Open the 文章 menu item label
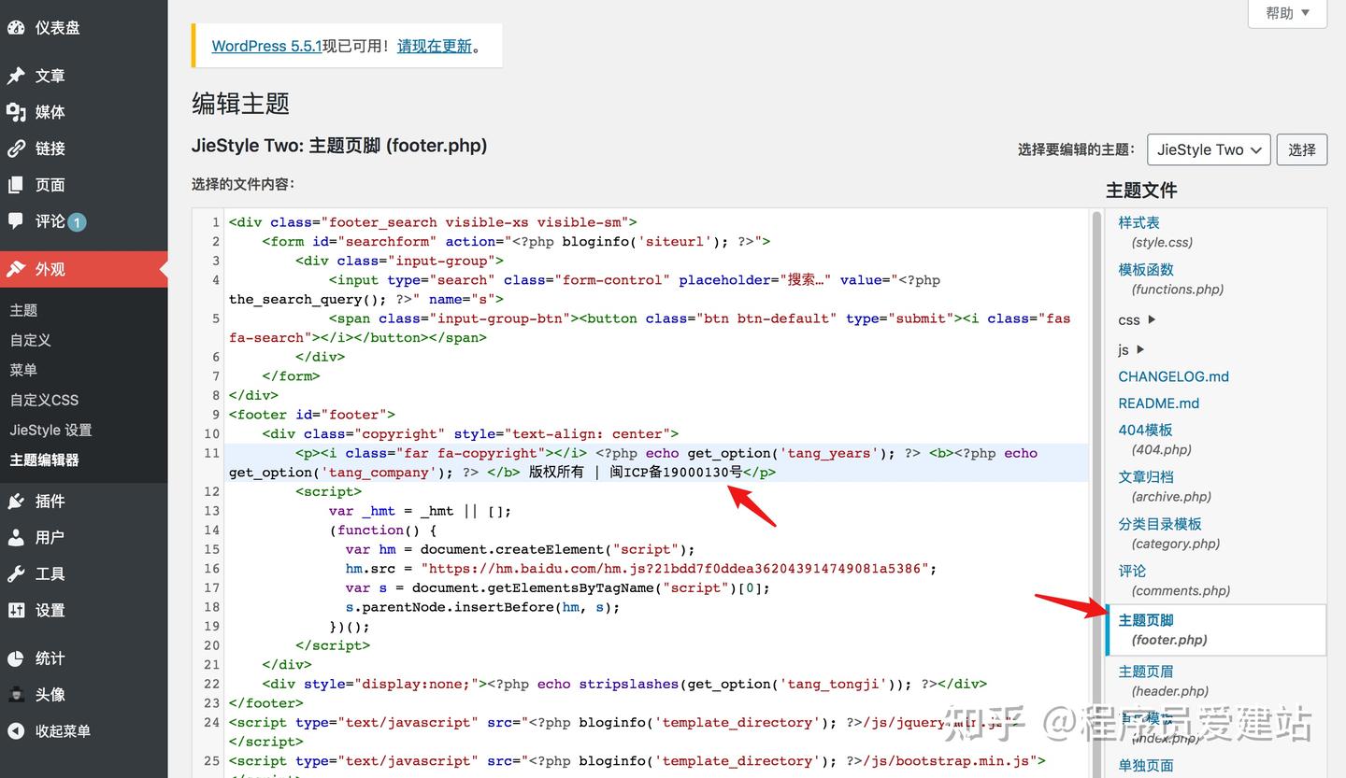Image resolution: width=1346 pixels, height=778 pixels. point(50,76)
